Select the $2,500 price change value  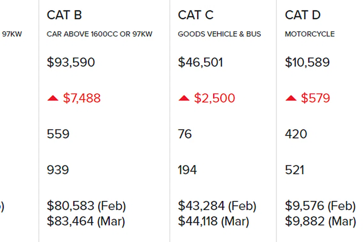pos(214,98)
